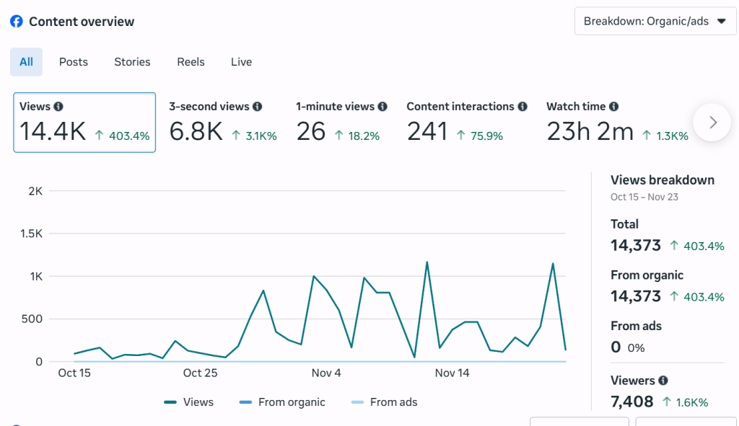739x426 pixels.
Task: Click the Facebook logo icon
Action: click(17, 22)
